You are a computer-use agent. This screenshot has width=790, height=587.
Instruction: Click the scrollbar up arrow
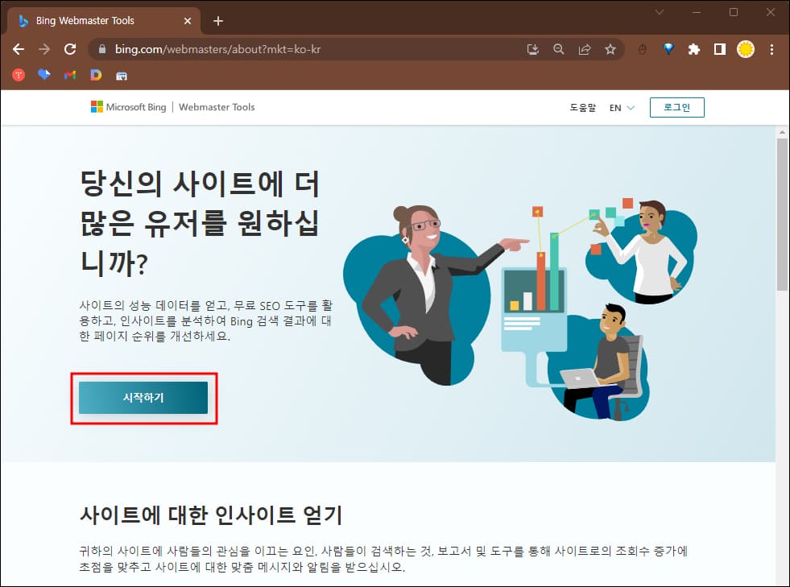[782, 133]
